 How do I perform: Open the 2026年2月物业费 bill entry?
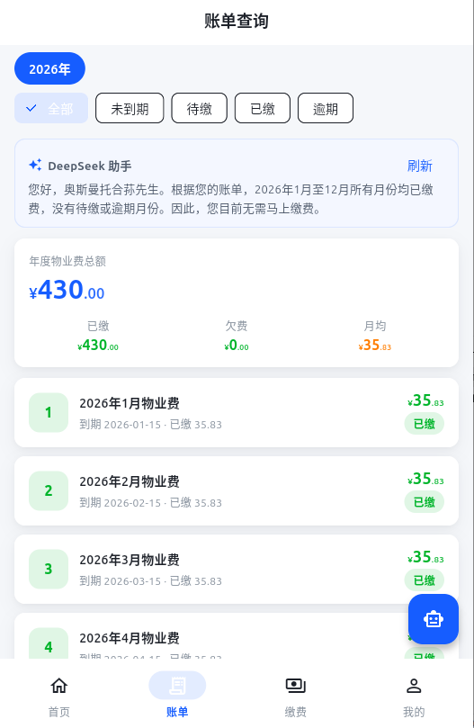237,491
